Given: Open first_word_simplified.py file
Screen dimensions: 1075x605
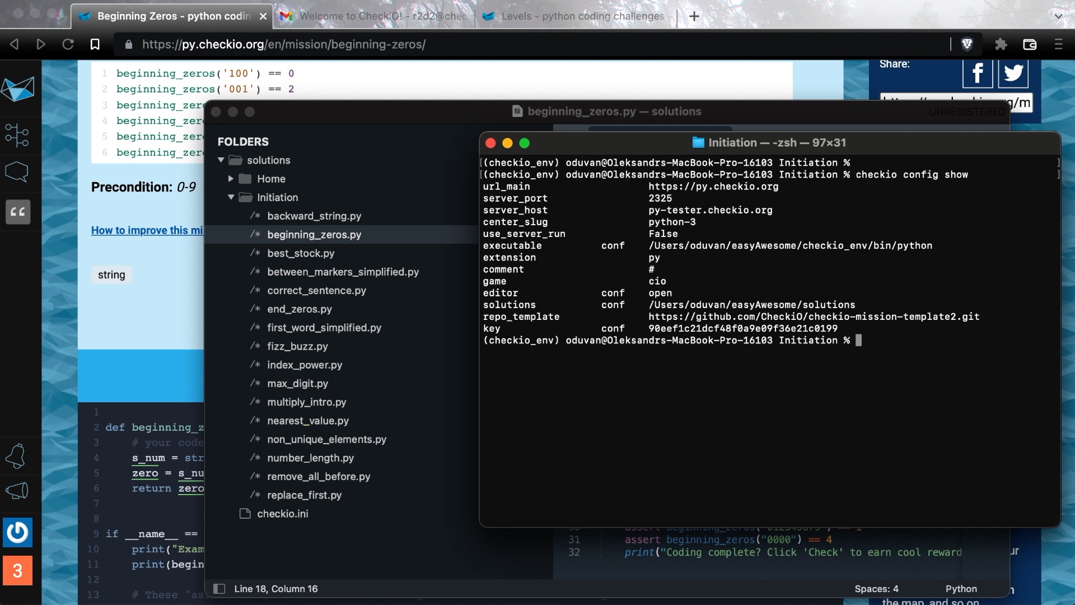Looking at the screenshot, I should point(324,327).
